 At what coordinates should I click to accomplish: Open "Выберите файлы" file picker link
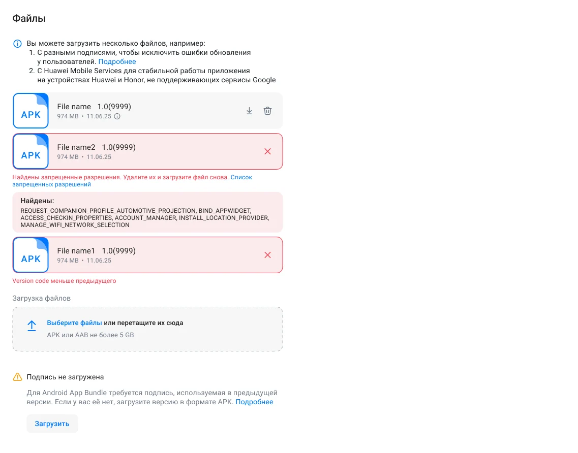pyautogui.click(x=74, y=323)
